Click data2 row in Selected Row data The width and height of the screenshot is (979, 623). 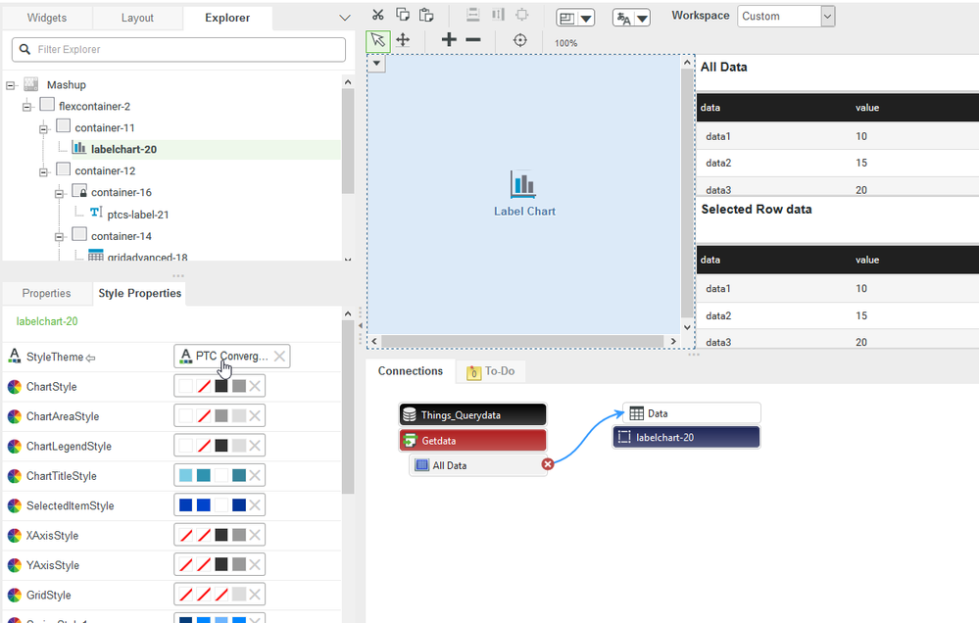point(837,315)
